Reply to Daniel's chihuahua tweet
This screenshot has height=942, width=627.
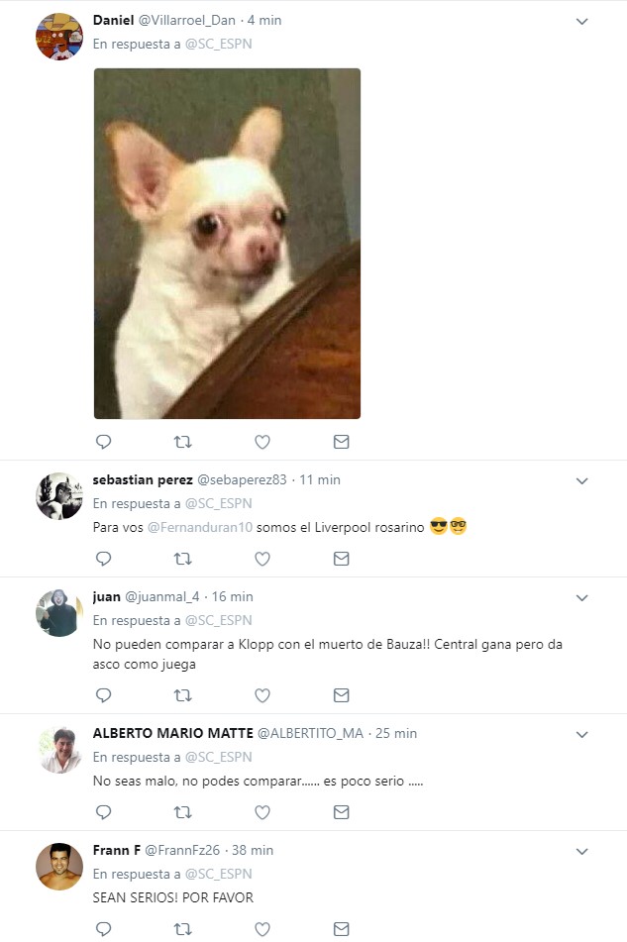tap(103, 442)
